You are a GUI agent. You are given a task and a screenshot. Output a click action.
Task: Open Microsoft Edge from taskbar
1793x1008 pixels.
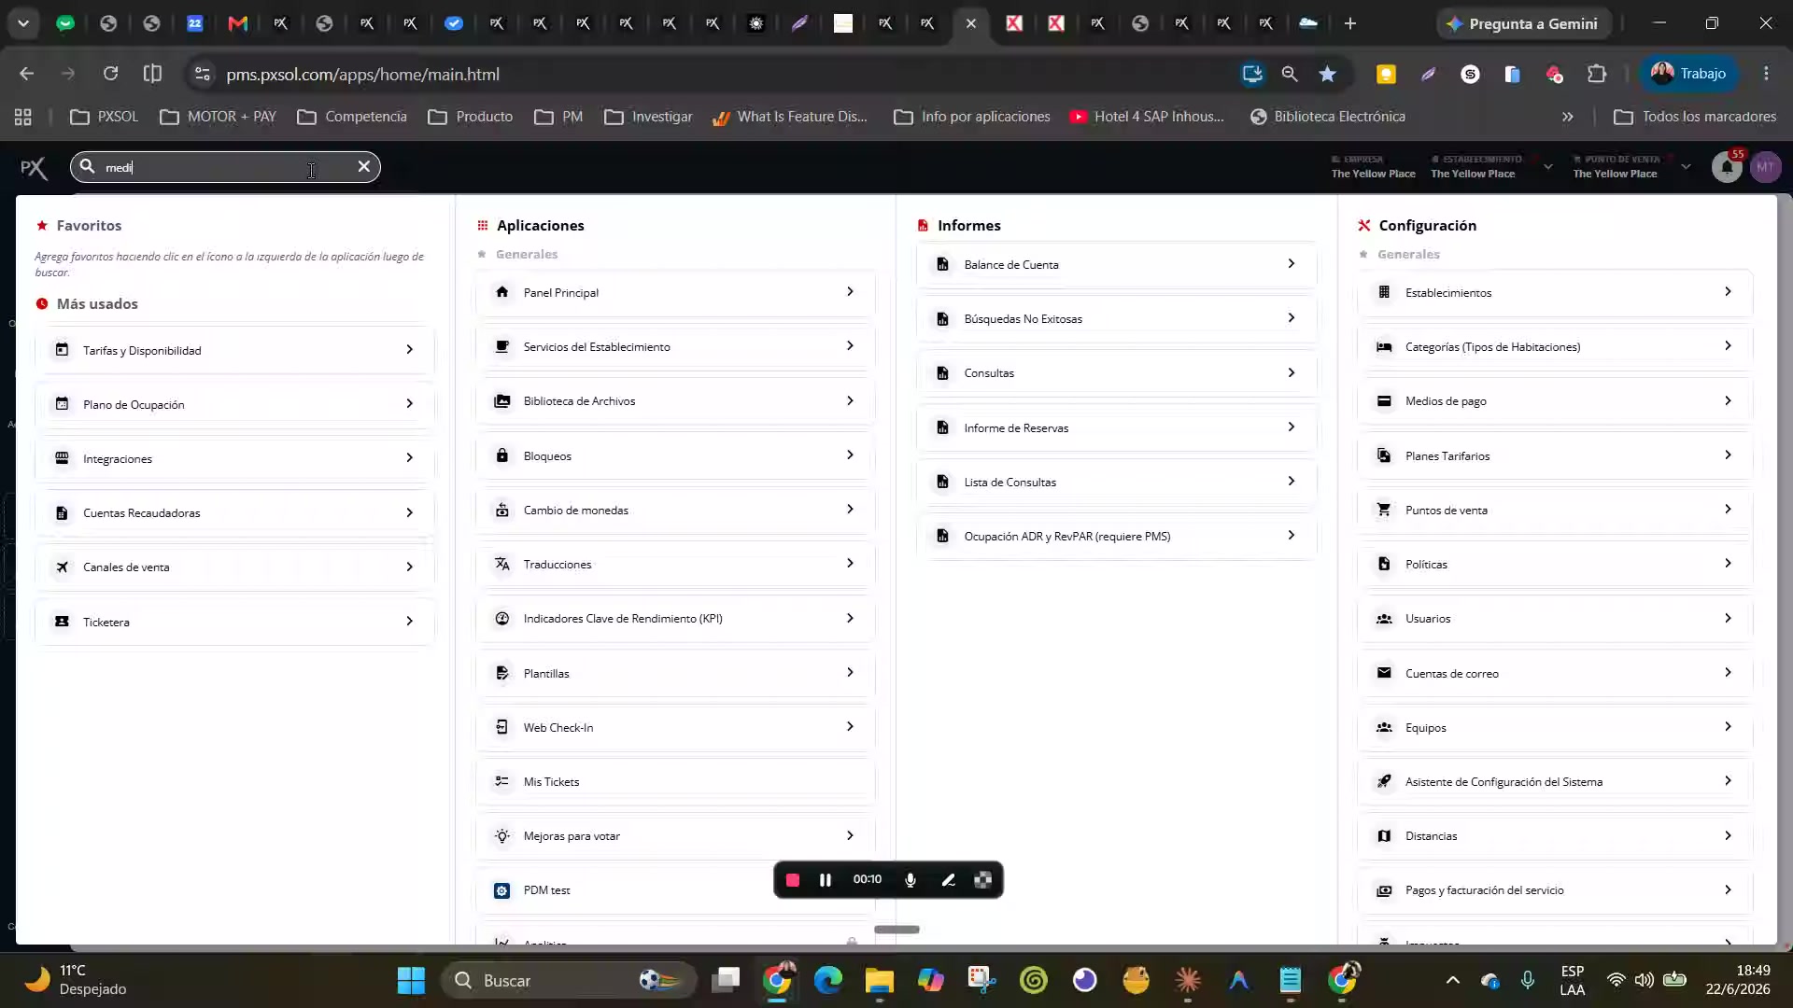[827, 980]
